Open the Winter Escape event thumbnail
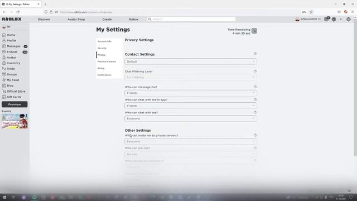The height and width of the screenshot is (201, 357). (x=15, y=121)
